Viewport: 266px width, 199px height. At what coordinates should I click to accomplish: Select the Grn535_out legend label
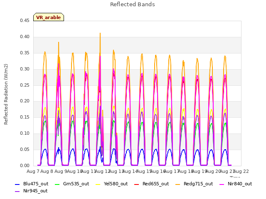coord(76,184)
